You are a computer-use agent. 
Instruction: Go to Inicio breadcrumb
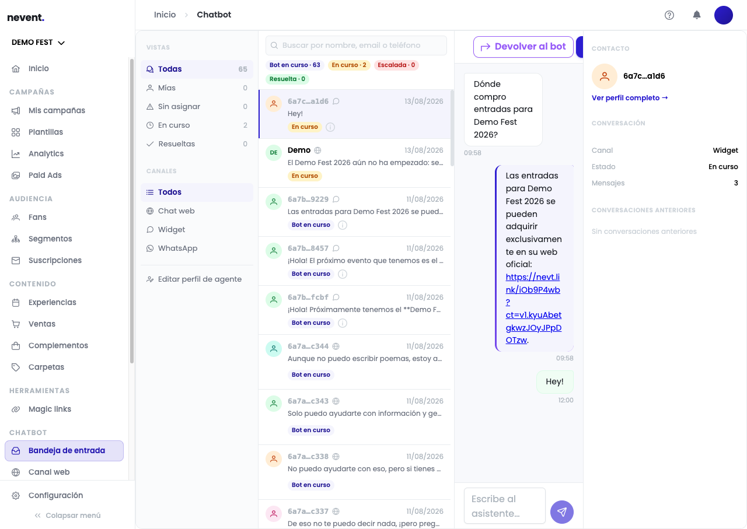tap(165, 15)
